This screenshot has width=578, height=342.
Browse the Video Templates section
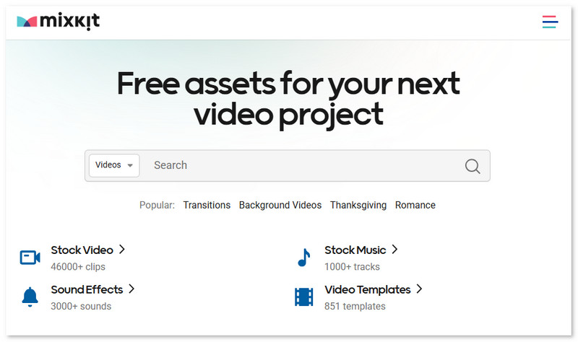pos(368,289)
